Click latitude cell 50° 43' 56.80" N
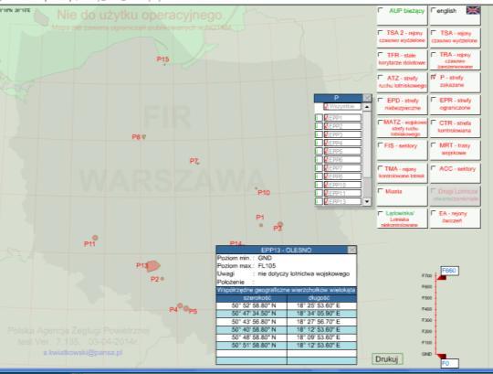The height and width of the screenshot is (374, 493). 252,322
